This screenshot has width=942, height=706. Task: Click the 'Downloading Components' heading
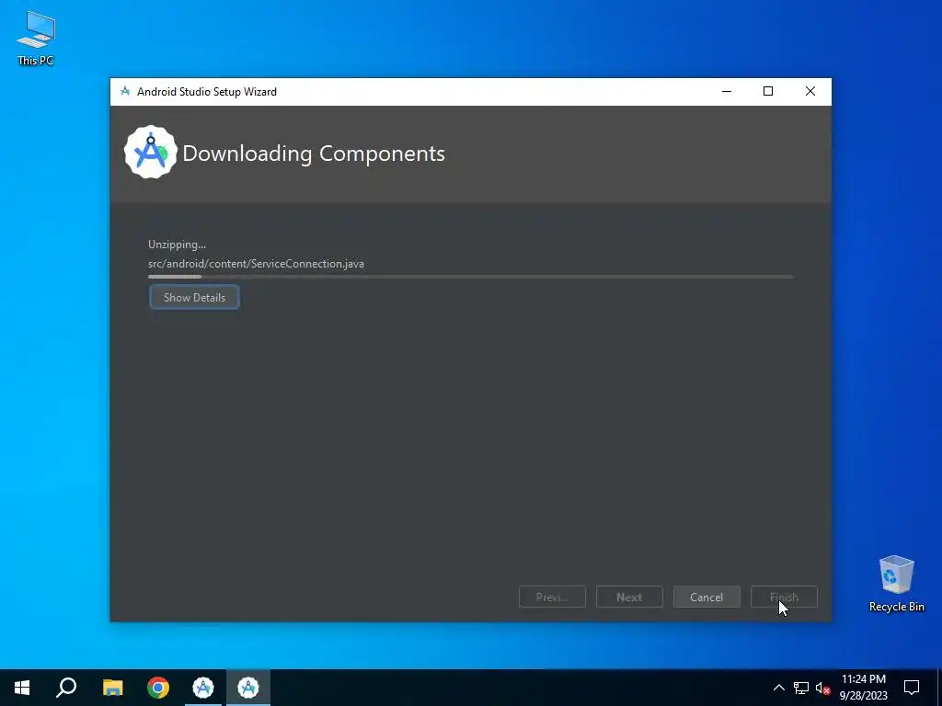coord(314,154)
